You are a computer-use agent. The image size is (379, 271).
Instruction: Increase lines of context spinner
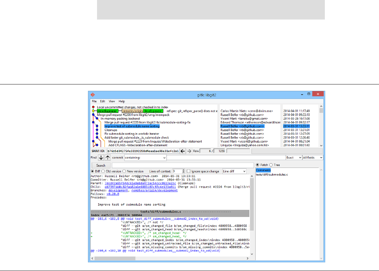click(x=183, y=170)
